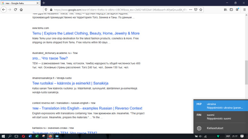Open the Firefox home page

[x=21, y=10]
